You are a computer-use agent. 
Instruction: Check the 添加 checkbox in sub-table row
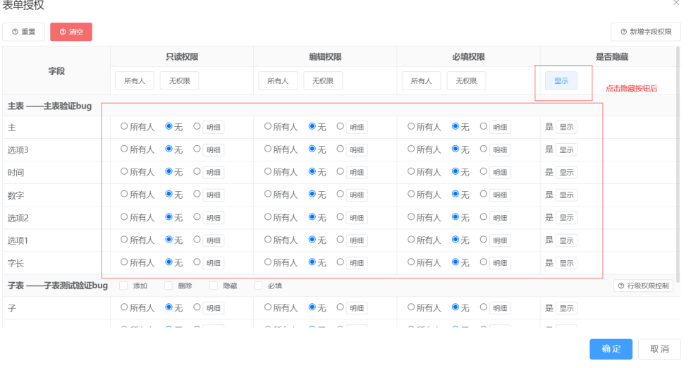click(x=123, y=286)
